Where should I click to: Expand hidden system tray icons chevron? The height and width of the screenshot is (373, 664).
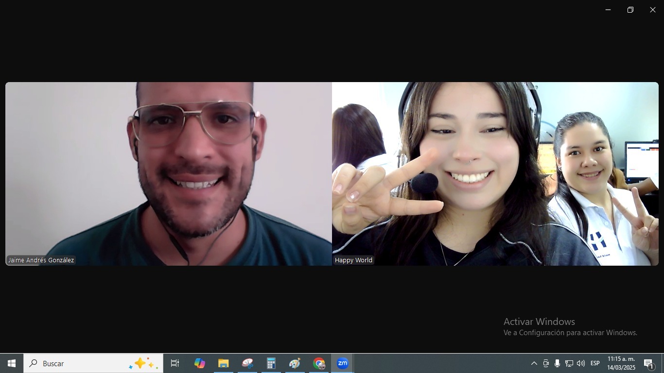click(534, 363)
